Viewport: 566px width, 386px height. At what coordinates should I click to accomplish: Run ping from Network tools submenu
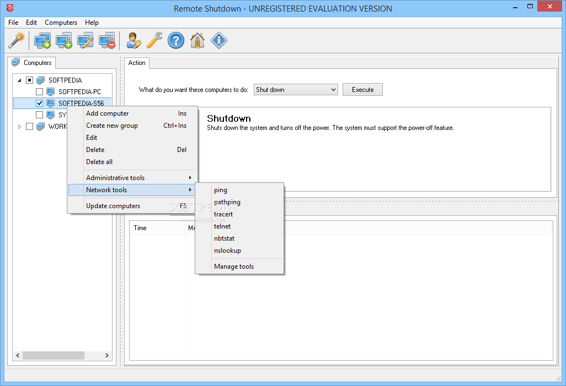pyautogui.click(x=239, y=190)
